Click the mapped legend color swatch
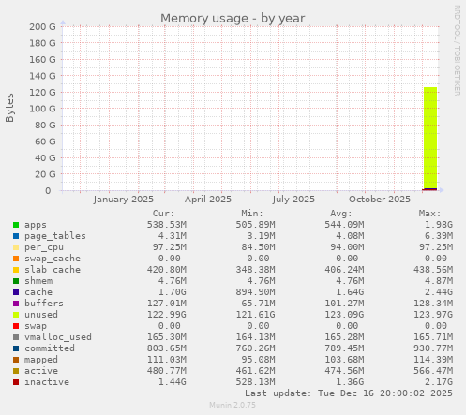Screen dimensions: 466x415 click(16, 360)
